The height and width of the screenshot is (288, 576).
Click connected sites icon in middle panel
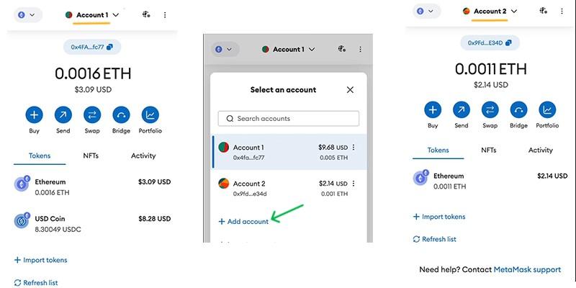pos(341,49)
